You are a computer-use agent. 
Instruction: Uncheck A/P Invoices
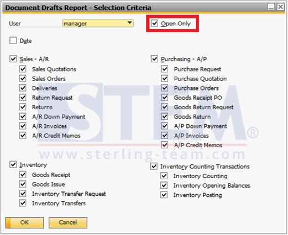coord(165,136)
